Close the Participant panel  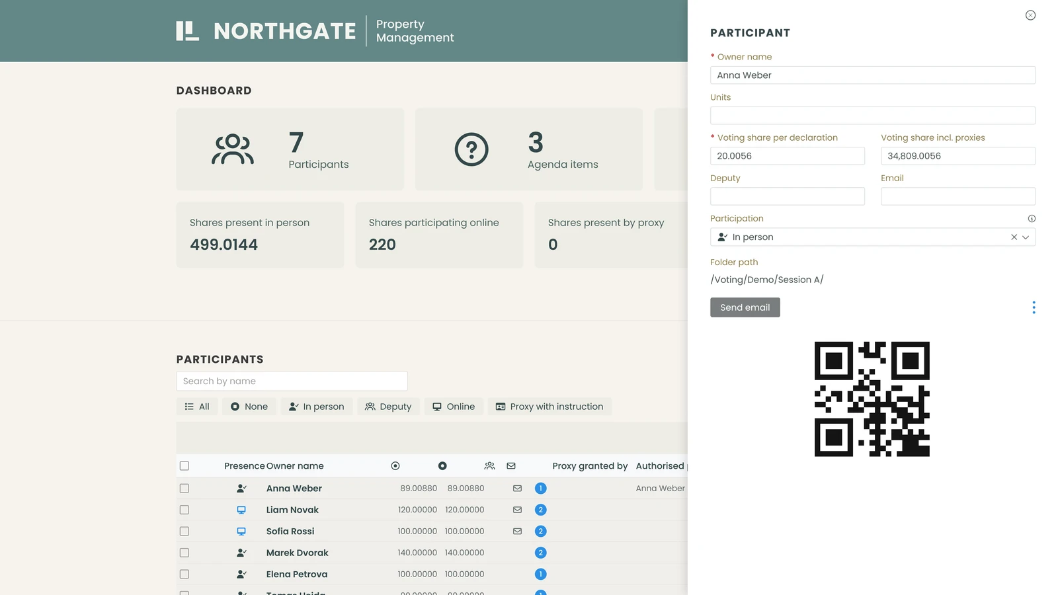coord(1030,15)
